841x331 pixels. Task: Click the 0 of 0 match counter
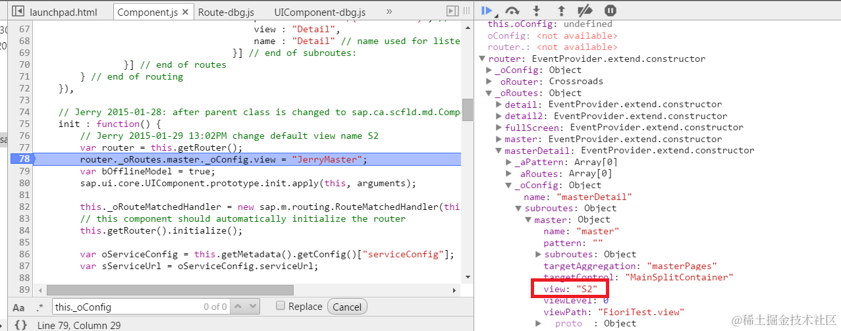pyautogui.click(x=215, y=307)
